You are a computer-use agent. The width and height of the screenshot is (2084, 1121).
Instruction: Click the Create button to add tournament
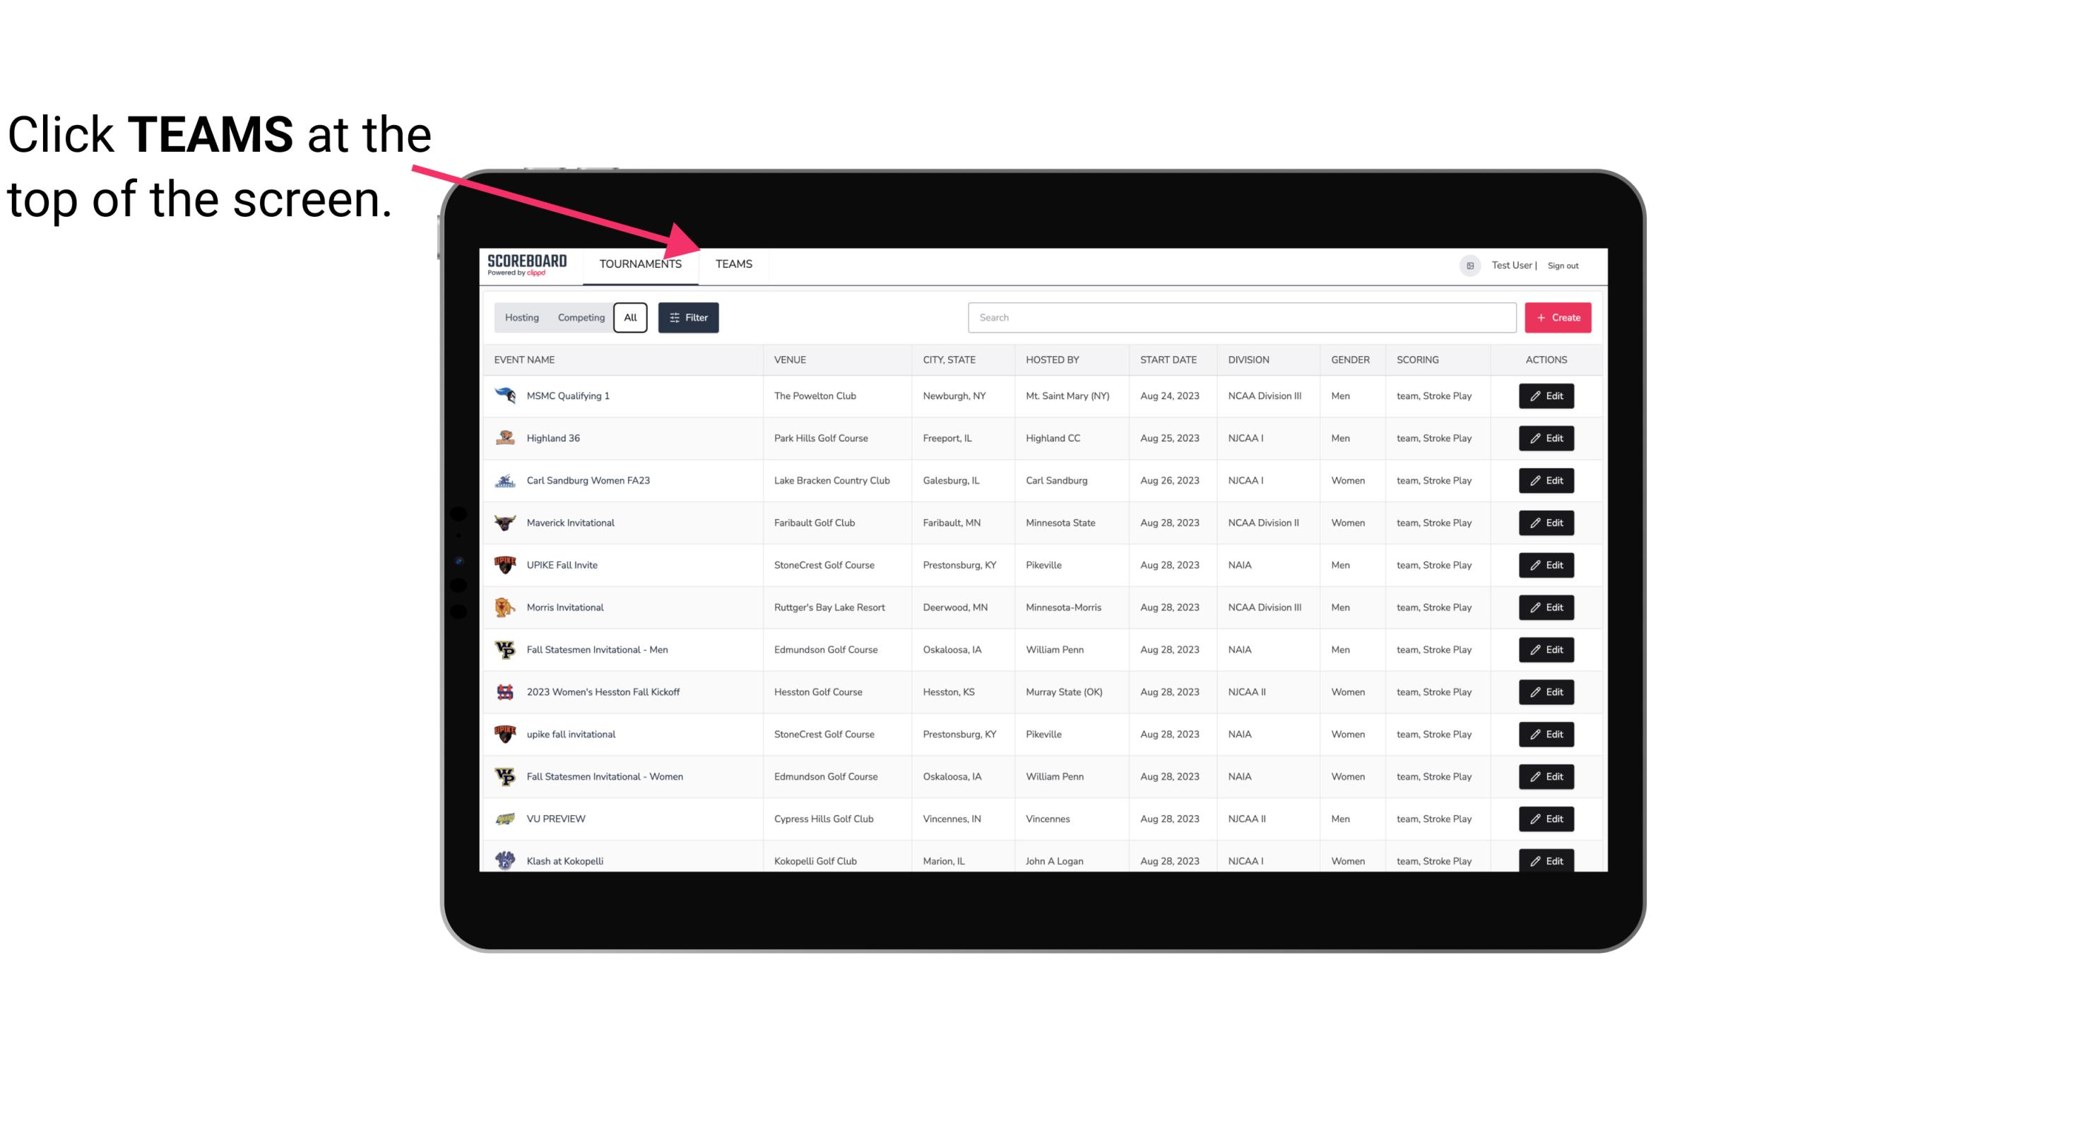[x=1558, y=318]
